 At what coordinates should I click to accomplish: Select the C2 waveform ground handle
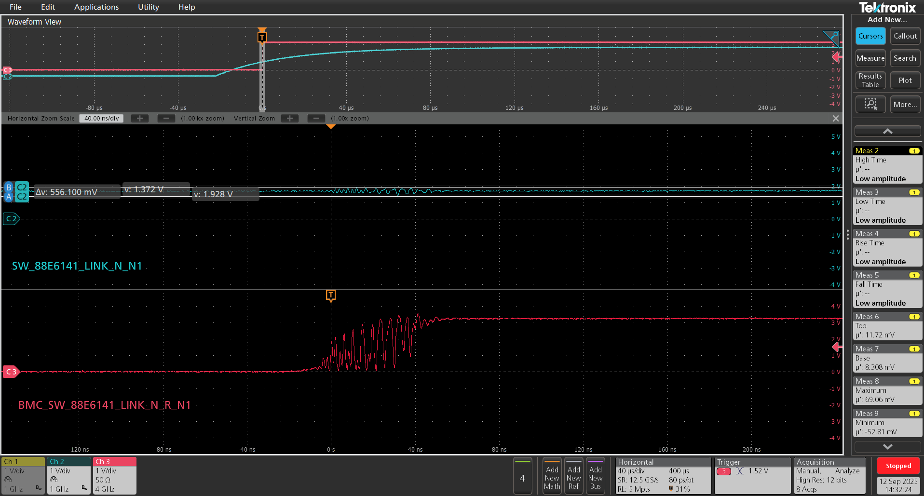pyautogui.click(x=11, y=219)
